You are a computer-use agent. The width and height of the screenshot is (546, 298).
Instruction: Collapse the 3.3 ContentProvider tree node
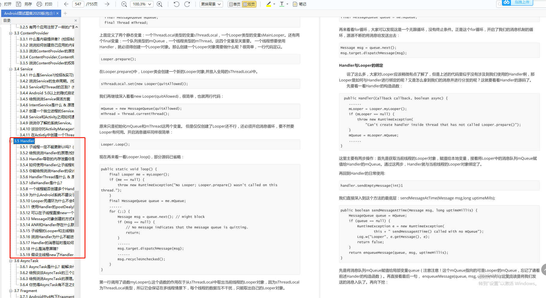click(11, 33)
